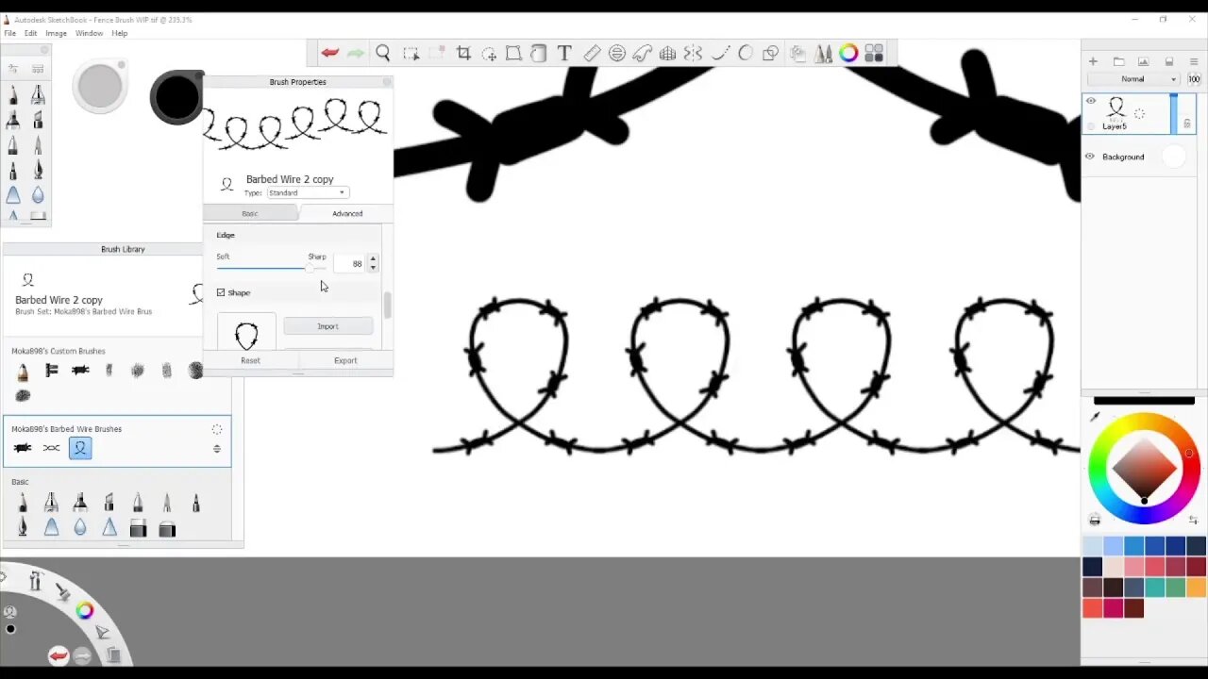The width and height of the screenshot is (1208, 679).
Task: Select the Quick Transform tool
Action: click(489, 53)
